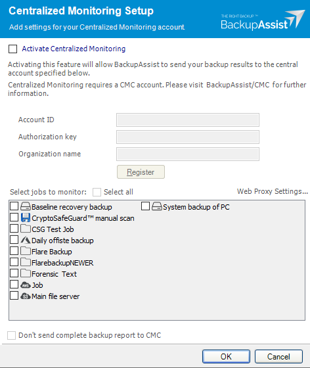This screenshot has width=310, height=368.
Task: Click the Register button
Action: [x=141, y=172]
